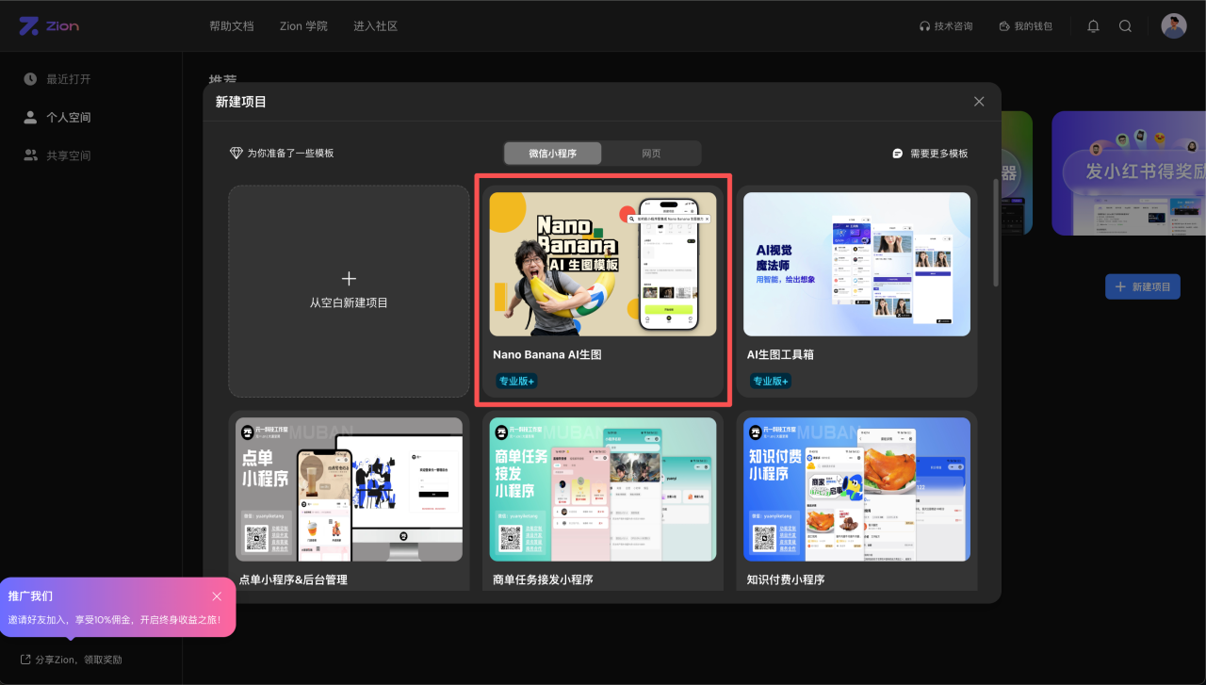Image resolution: width=1206 pixels, height=685 pixels.
Task: Click 为你准备了一些模板 label
Action: [282, 154]
